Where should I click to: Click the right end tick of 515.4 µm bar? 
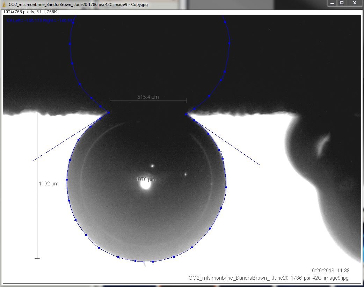187,101
